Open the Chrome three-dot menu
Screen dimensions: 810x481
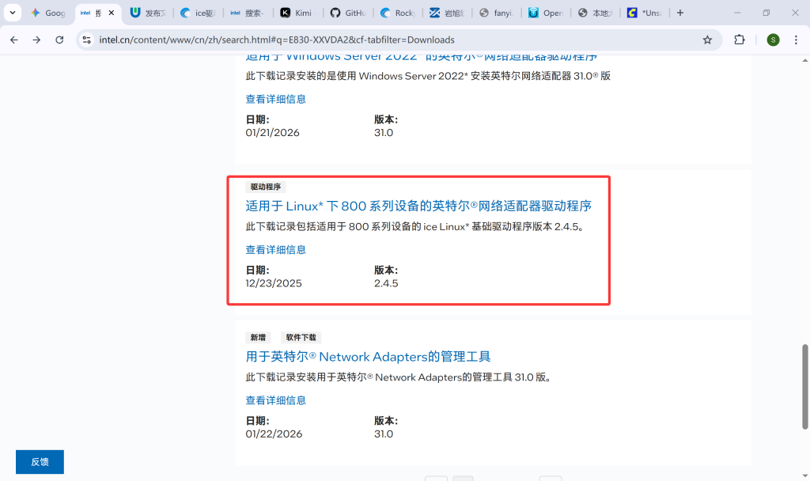coord(796,40)
